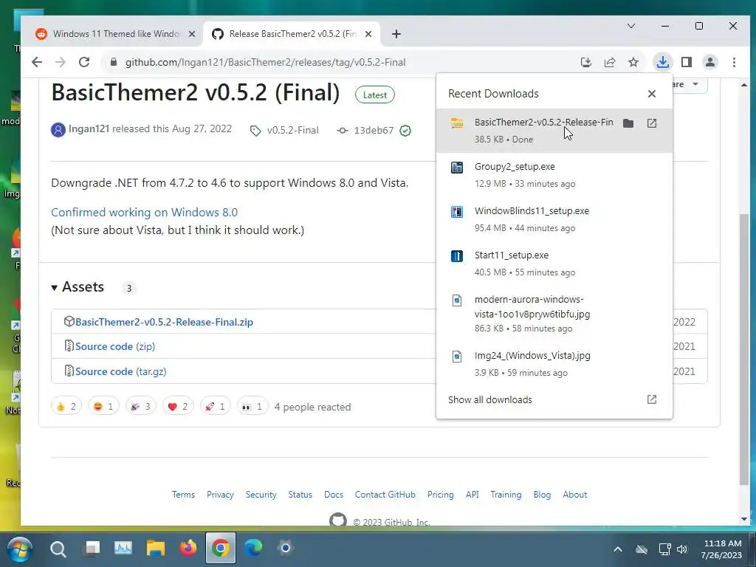Share this page using the share icon
The width and height of the screenshot is (756, 567).
tap(609, 62)
